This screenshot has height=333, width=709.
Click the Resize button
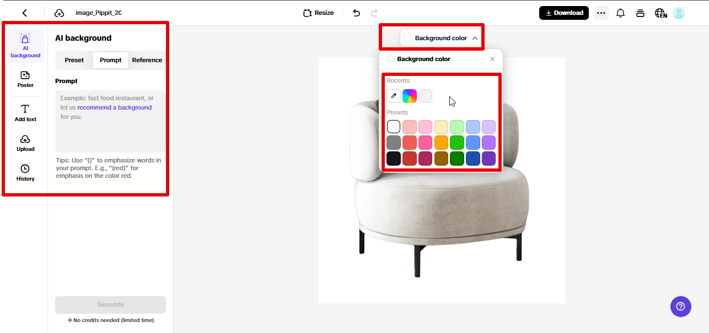(319, 13)
